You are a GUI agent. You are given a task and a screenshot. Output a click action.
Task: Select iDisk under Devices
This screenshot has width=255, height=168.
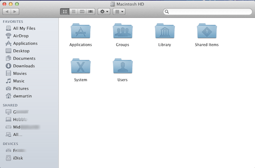coord(19,158)
